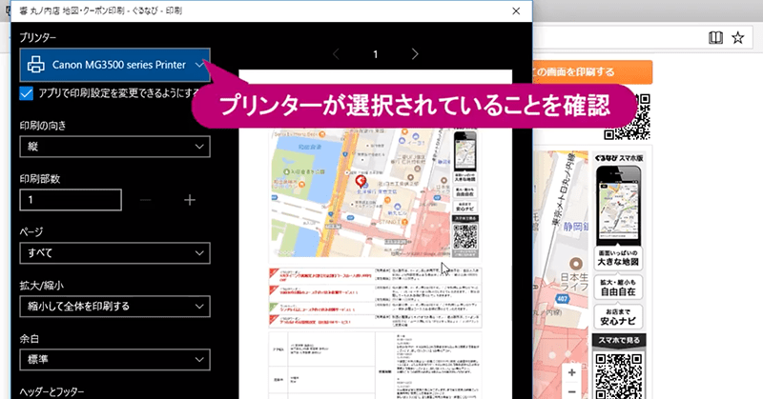Open the 余白 dropdown showing 標準
This screenshot has height=399, width=763.
pos(114,360)
